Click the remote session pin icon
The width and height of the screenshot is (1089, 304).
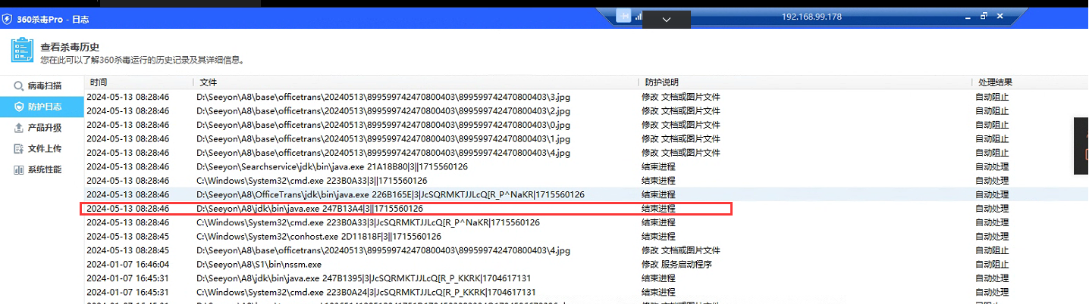coord(623,17)
